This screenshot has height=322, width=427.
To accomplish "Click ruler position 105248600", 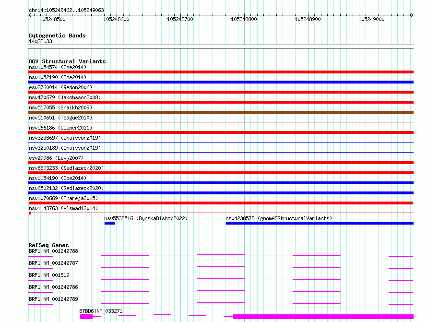I will 116,19.
